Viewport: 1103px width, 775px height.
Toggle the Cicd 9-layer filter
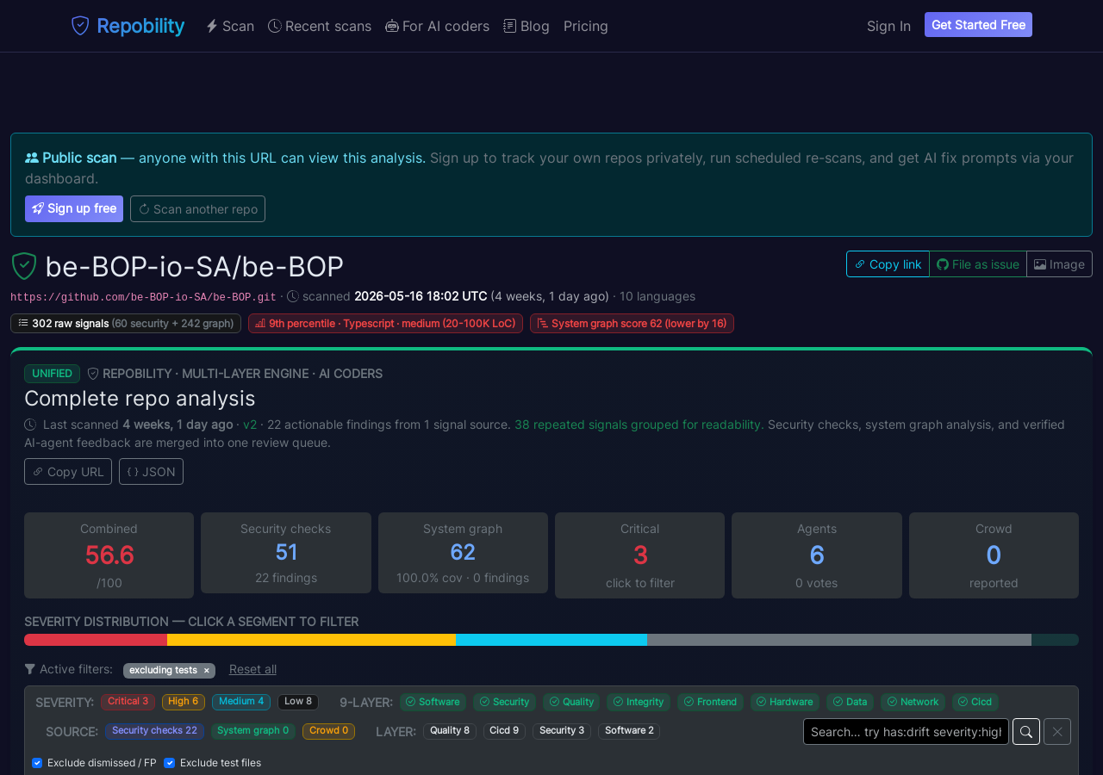coord(975,702)
